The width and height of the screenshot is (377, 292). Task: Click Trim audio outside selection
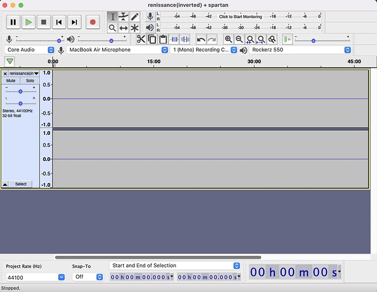pos(174,39)
